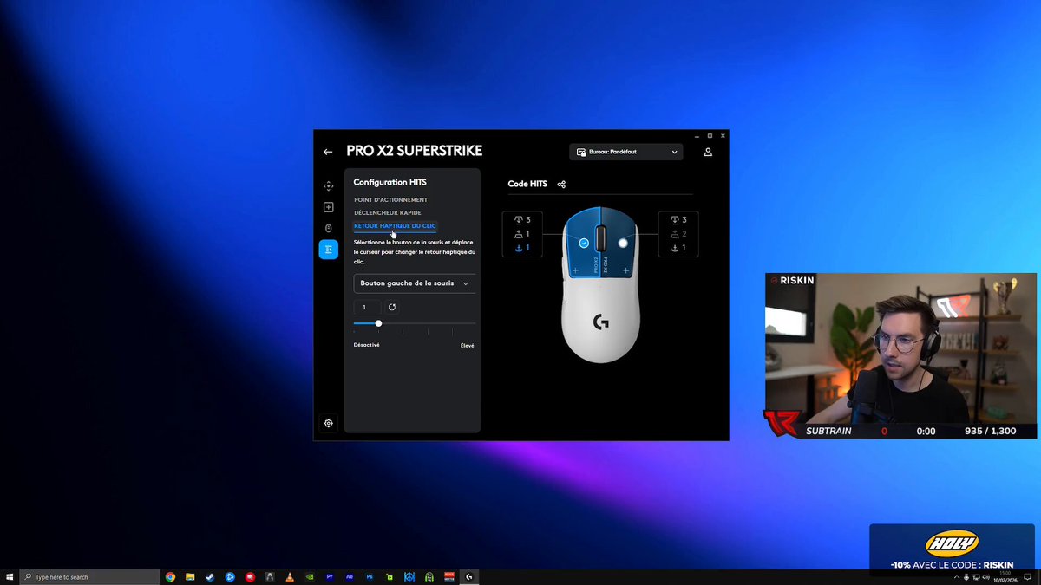
Task: Maximize the G HUB window
Action: (x=710, y=135)
